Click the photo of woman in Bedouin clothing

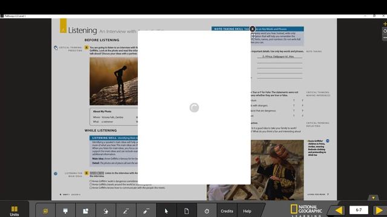click(x=277, y=170)
